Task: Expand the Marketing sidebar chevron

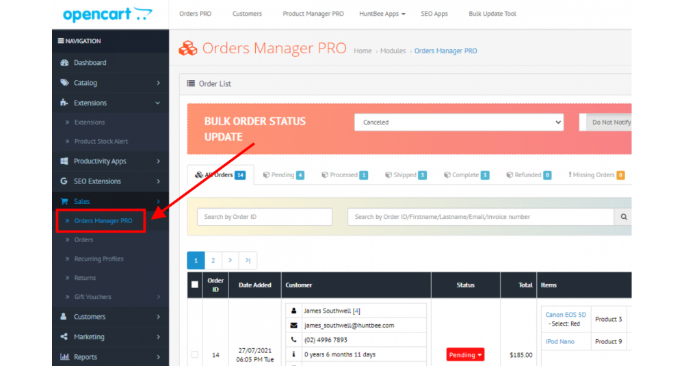Action: pos(159,337)
